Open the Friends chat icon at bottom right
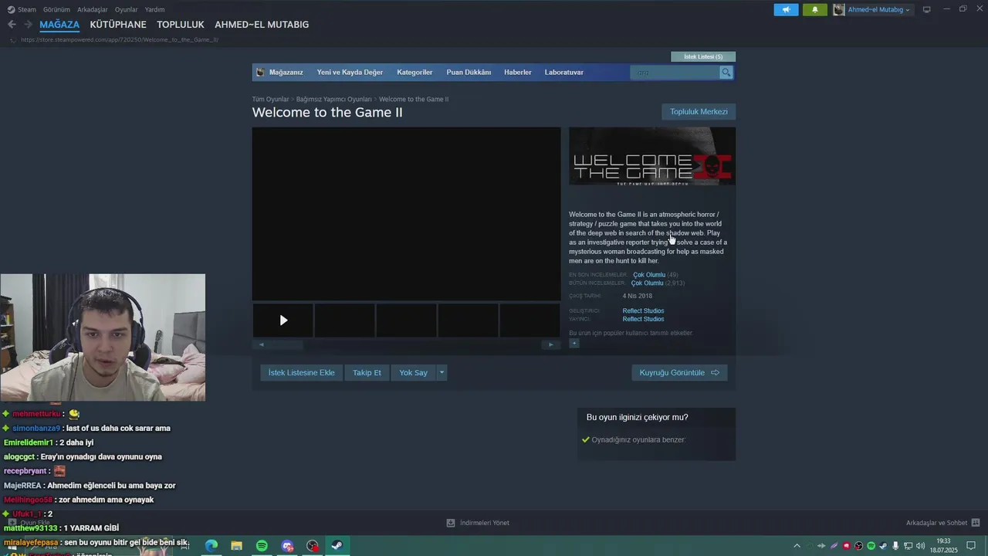 [x=976, y=523]
